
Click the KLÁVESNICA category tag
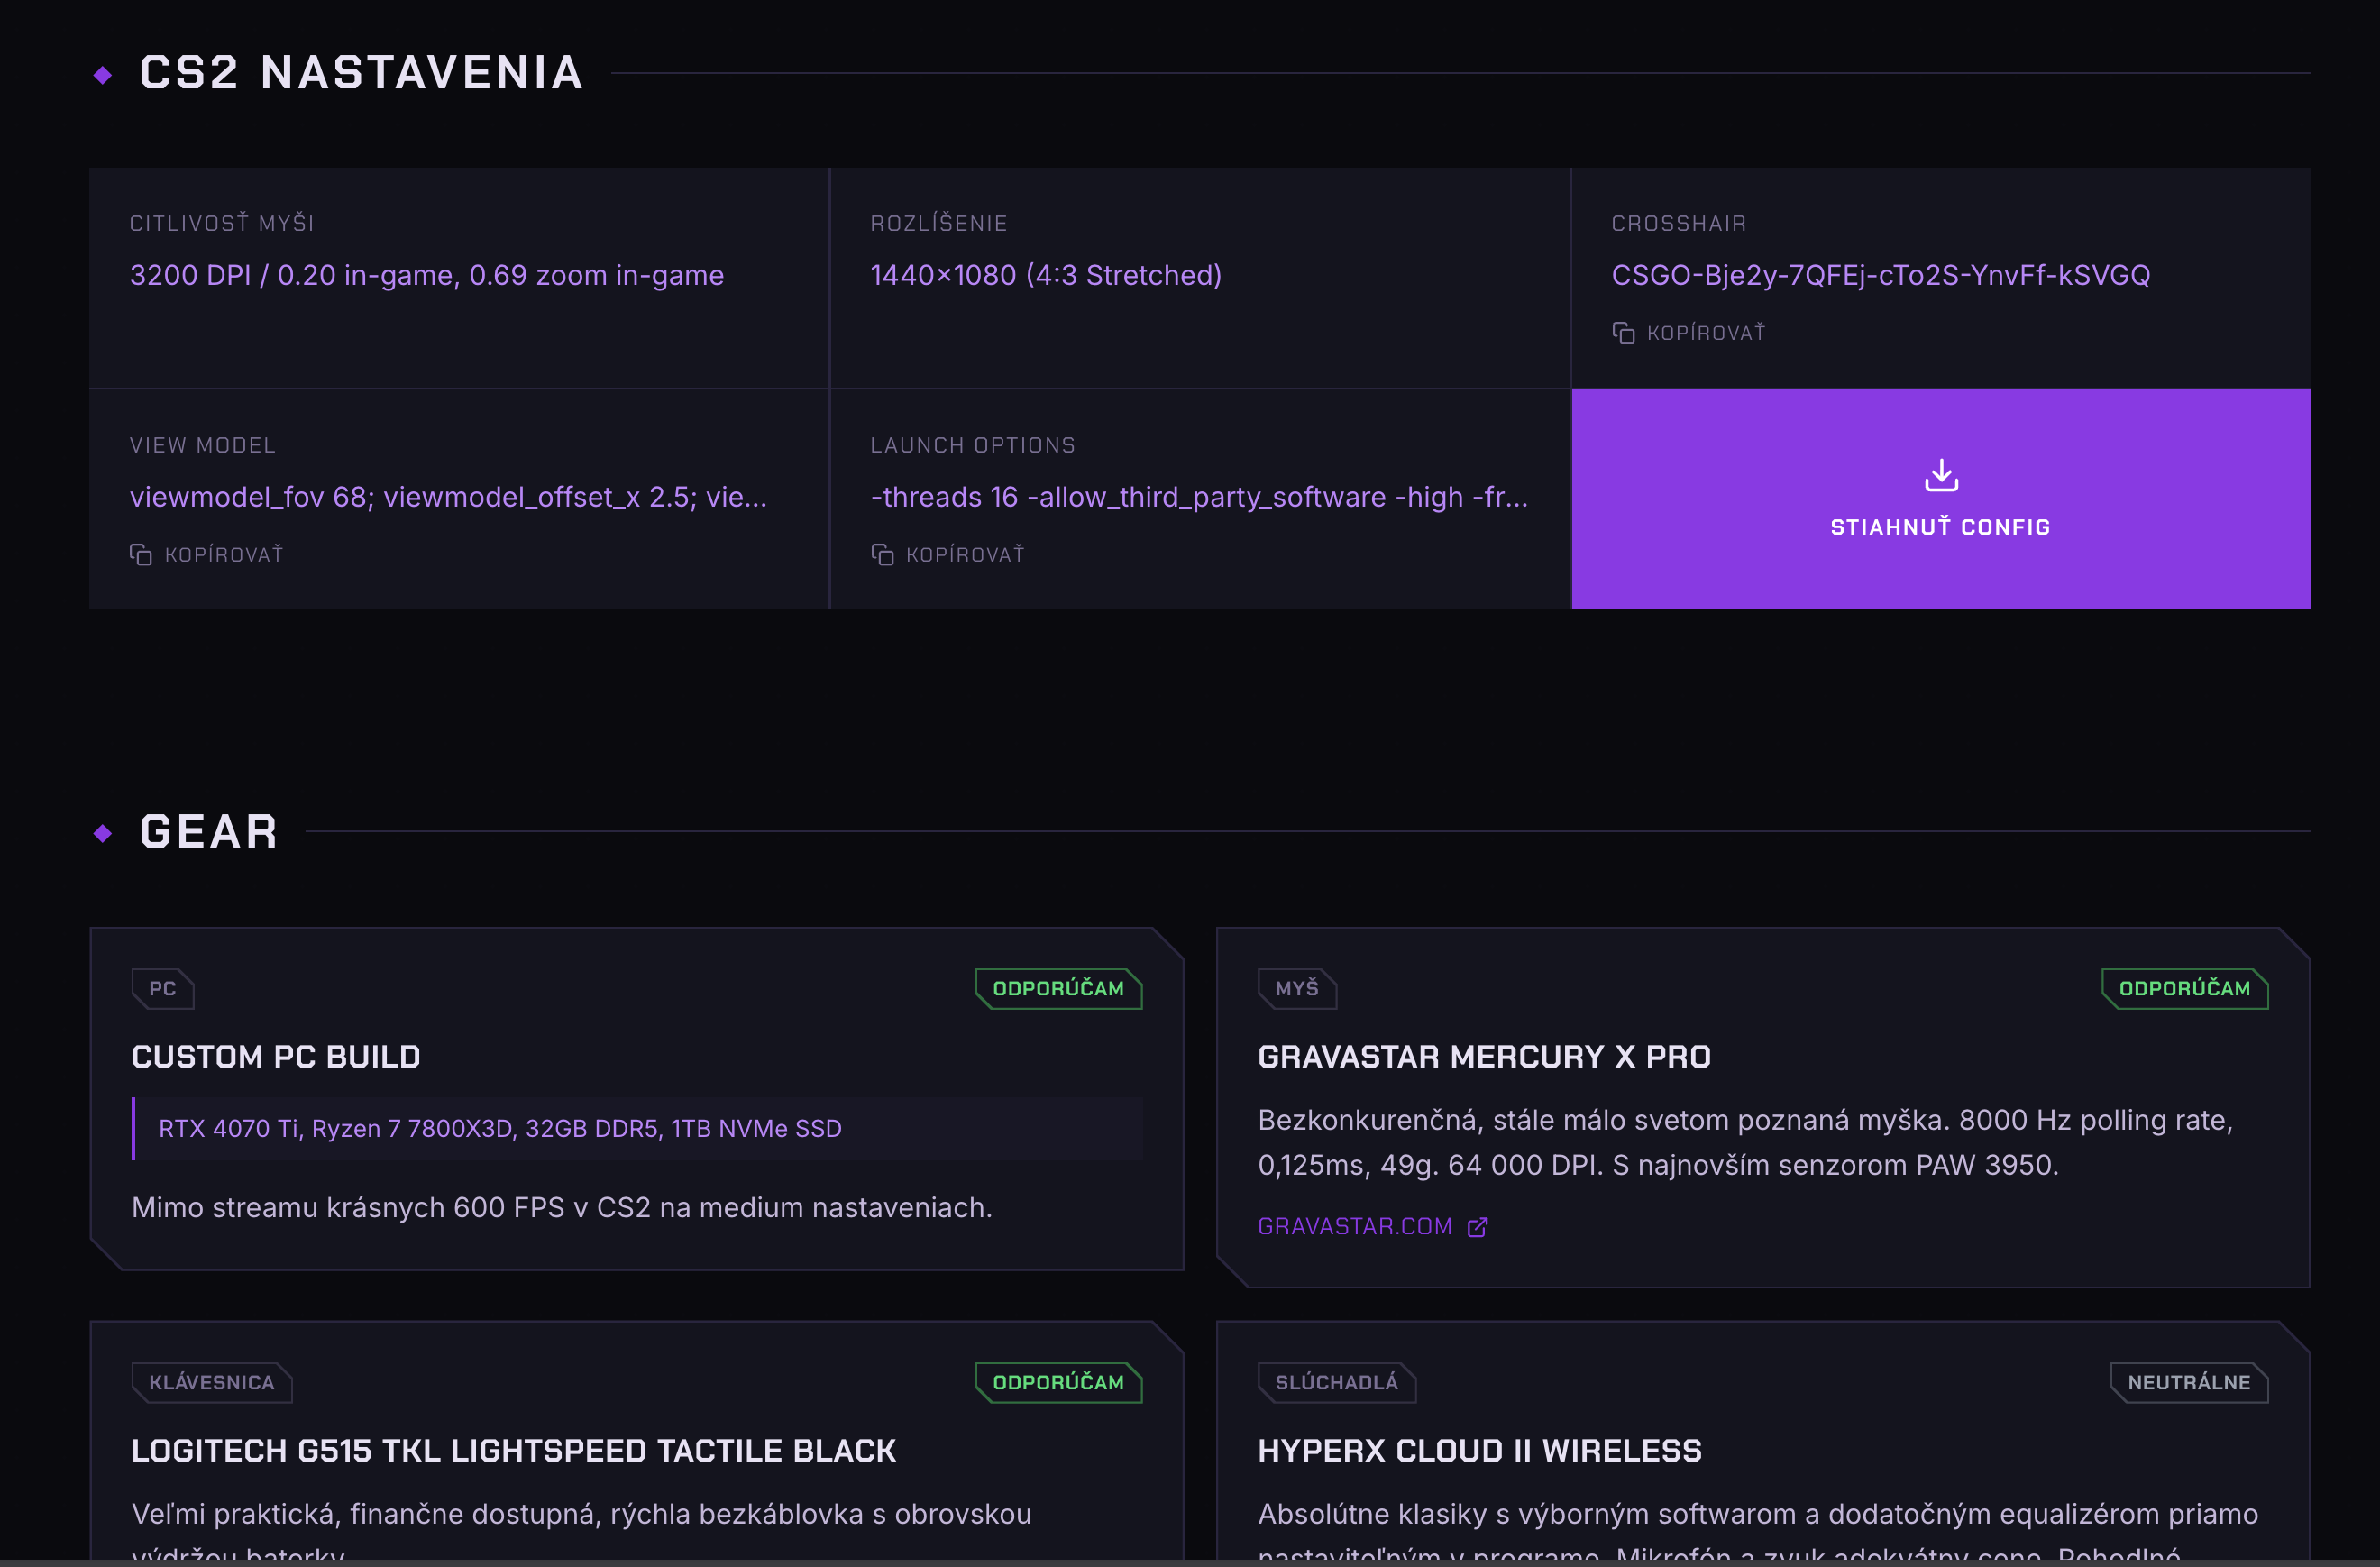coord(211,1381)
